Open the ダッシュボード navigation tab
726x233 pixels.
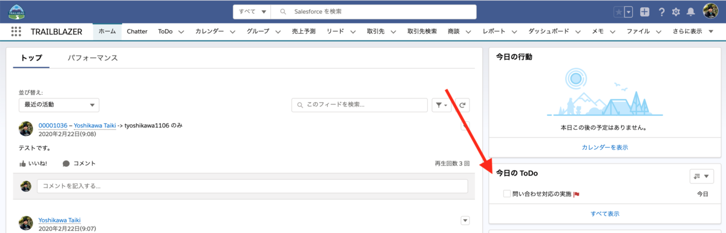click(548, 31)
